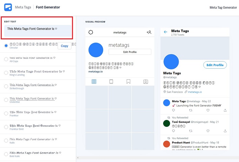239x162 pixels.
Task: Select the Circular font radio button
Action: (6, 46)
